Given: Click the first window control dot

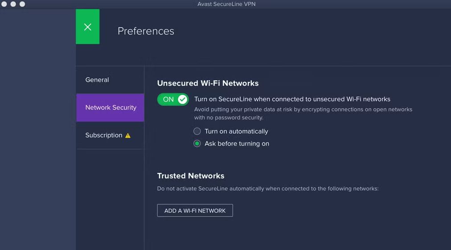Looking at the screenshot, I should pyautogui.click(x=4, y=4).
